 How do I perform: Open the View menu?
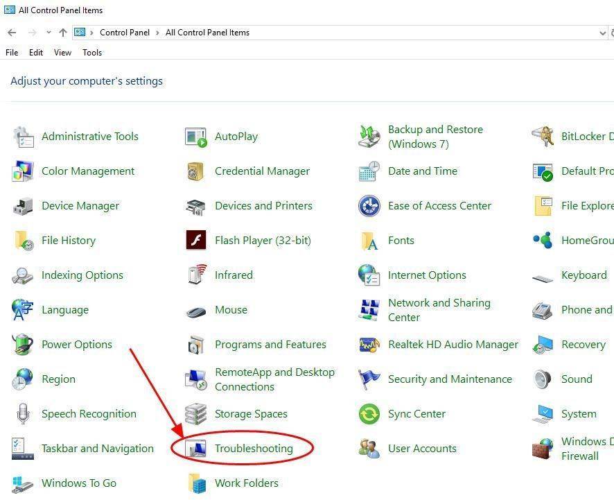tap(62, 52)
